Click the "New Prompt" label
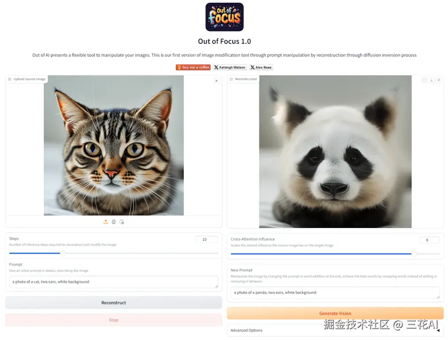The width and height of the screenshot is (448, 340). tap(241, 270)
